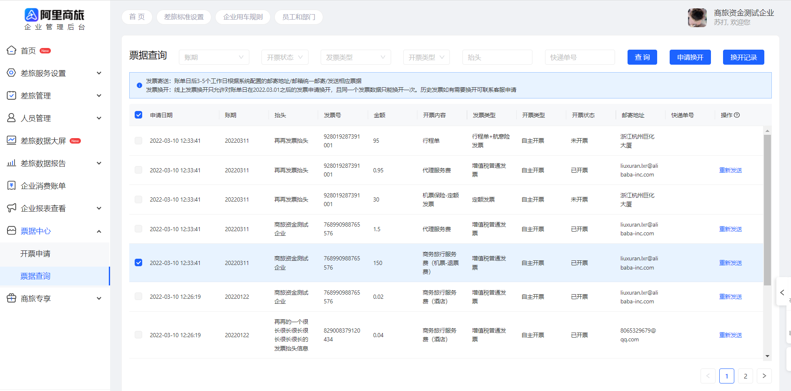Click the 抬头 input field
The image size is (791, 391).
497,57
